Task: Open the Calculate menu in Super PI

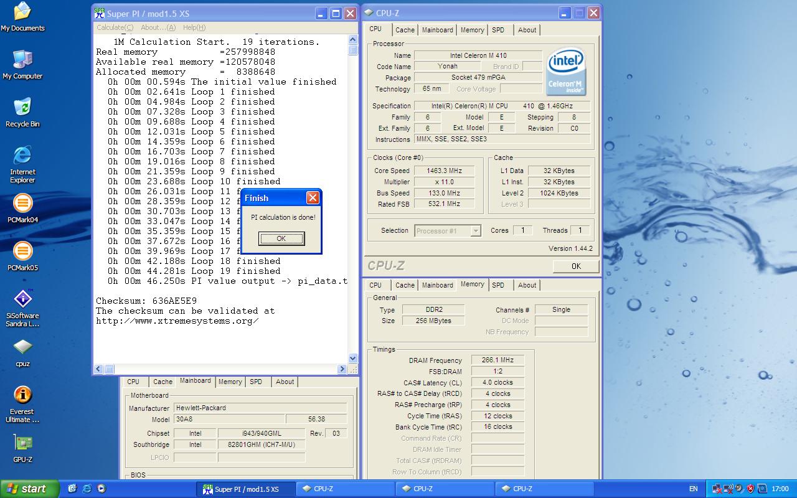Action: (x=115, y=27)
